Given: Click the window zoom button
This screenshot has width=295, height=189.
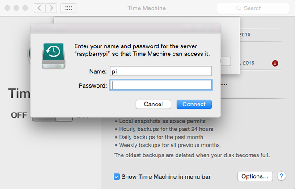Looking at the screenshot, I should (x=25, y=8).
